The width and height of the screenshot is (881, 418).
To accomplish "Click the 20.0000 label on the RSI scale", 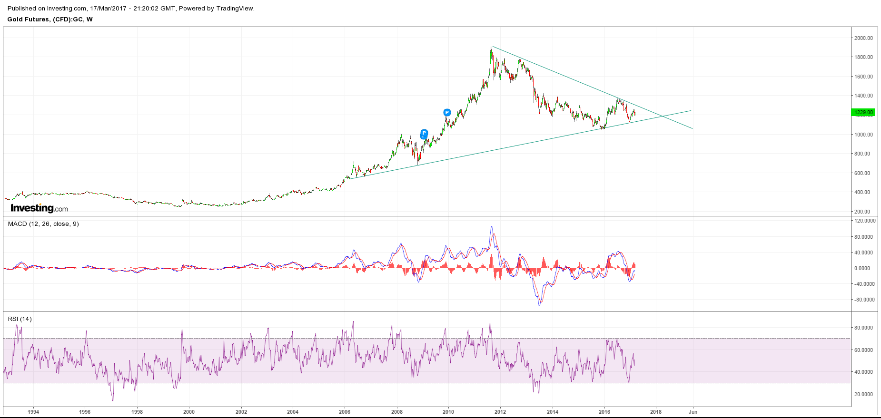I will tap(863, 394).
